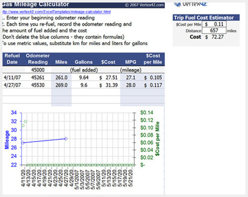Viewport: 248px width, 197px height.
Task: Select the estimated Cost value 72.27
Action: coord(214,37)
